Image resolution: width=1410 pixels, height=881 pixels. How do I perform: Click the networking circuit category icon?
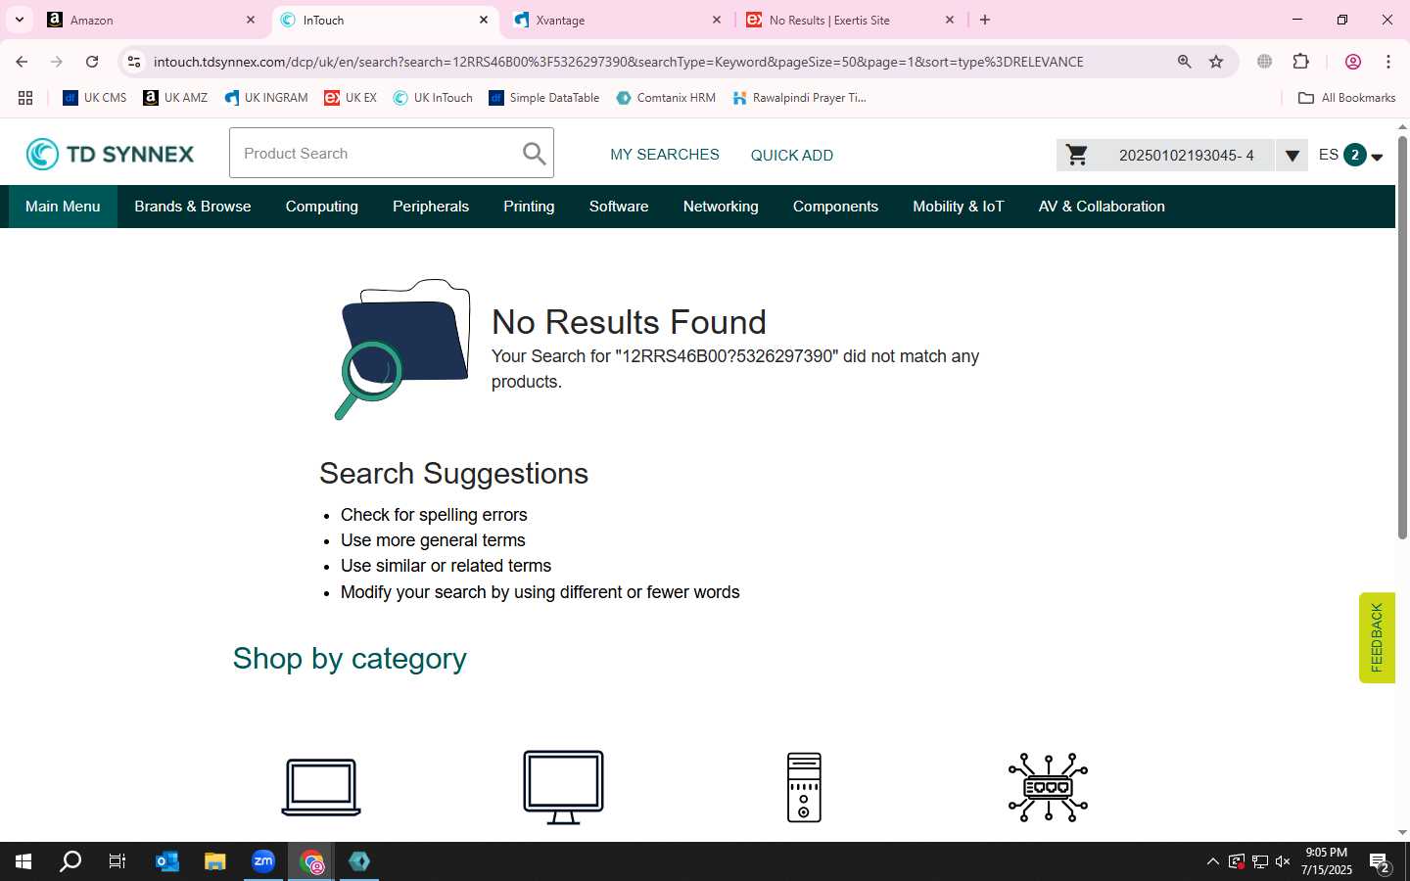click(1048, 787)
